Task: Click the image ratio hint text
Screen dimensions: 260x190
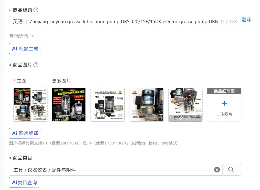Action: click(94, 143)
